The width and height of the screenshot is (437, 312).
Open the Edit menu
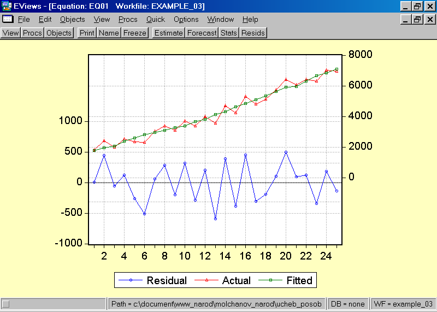45,19
